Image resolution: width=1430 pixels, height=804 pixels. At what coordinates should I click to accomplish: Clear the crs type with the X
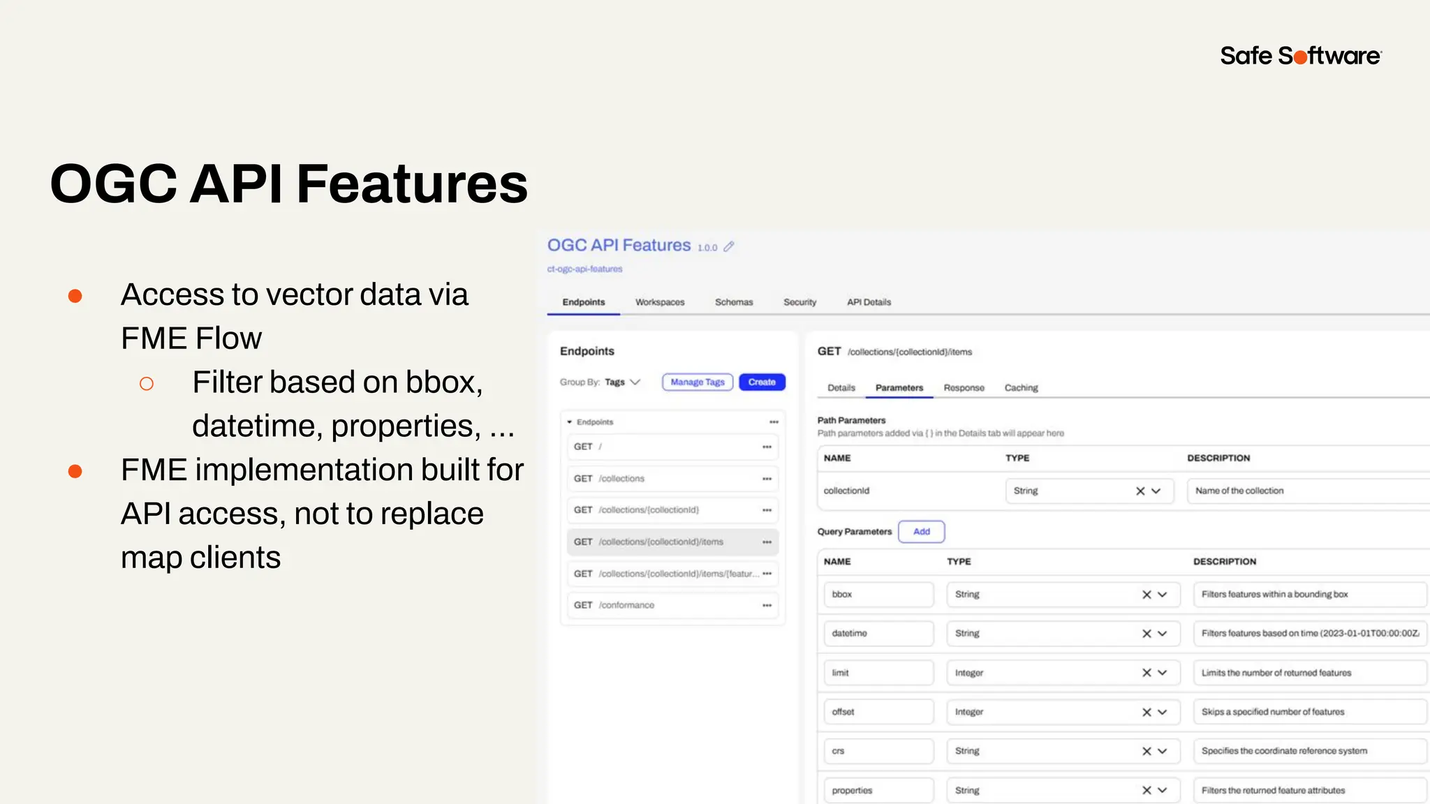[1147, 752]
